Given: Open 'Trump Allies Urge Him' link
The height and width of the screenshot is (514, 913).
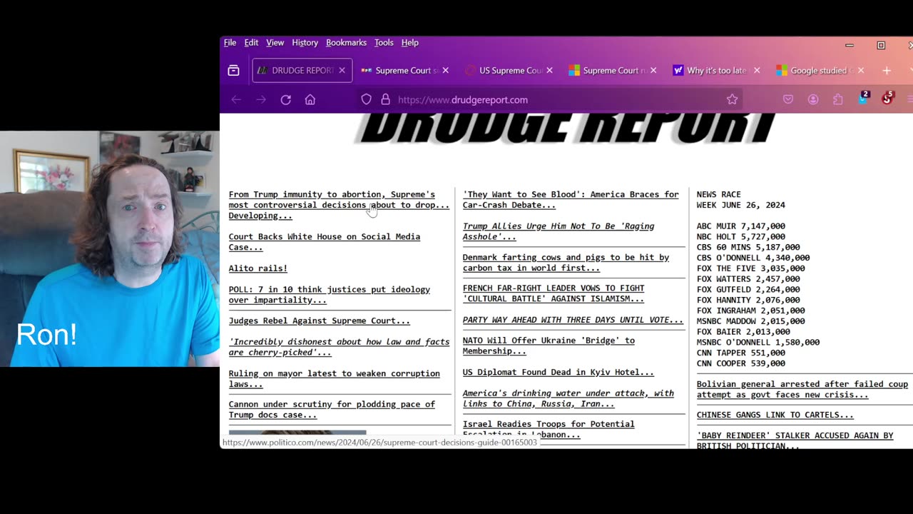Looking at the screenshot, I should (558, 231).
